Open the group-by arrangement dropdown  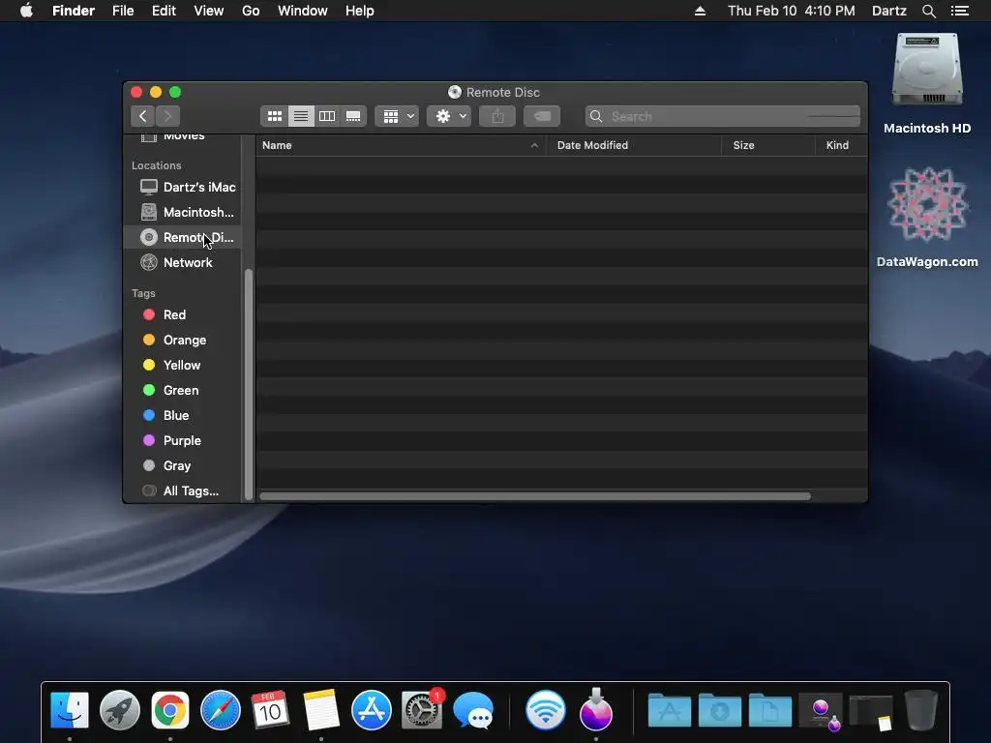click(x=397, y=116)
